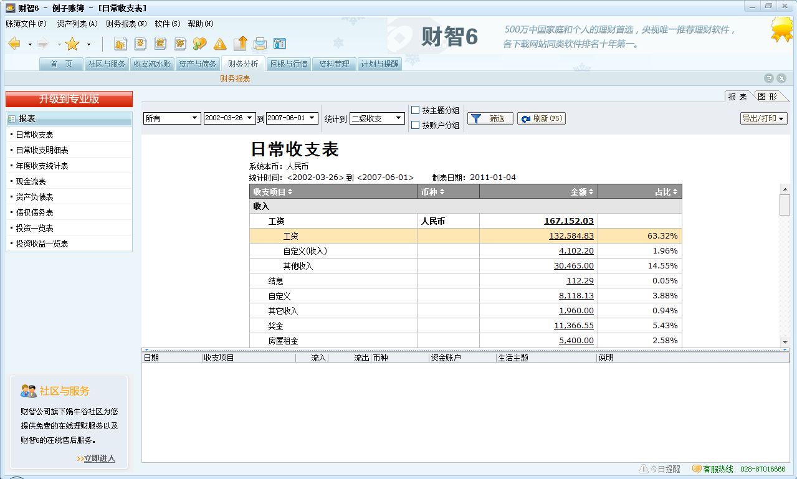The height and width of the screenshot is (479, 797).
Task: Open favorites star dropdown arrow
Action: coord(88,44)
